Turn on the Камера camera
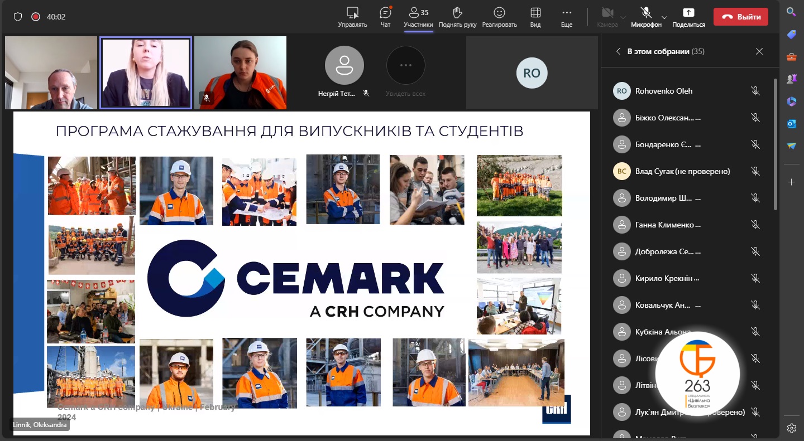Image resolution: width=804 pixels, height=441 pixels. pyautogui.click(x=607, y=17)
